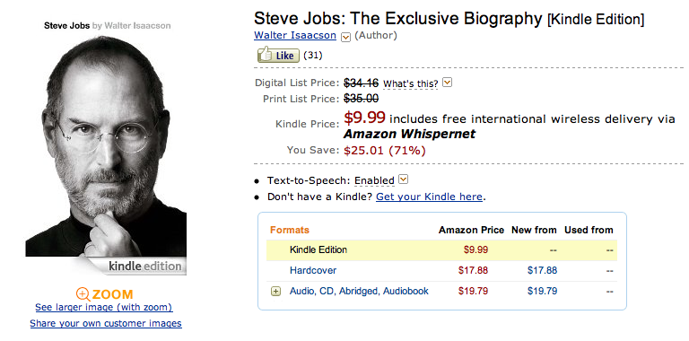Screen dimensions: 689x341
Task: Click the orange ZOOM magnifier icon
Action: [x=83, y=294]
